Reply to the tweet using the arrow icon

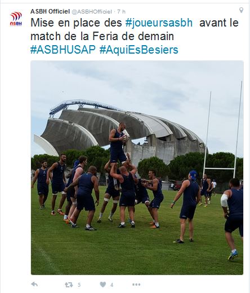coord(34,284)
